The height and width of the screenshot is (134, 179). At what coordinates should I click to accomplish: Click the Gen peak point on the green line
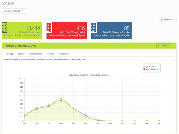(x=61, y=98)
